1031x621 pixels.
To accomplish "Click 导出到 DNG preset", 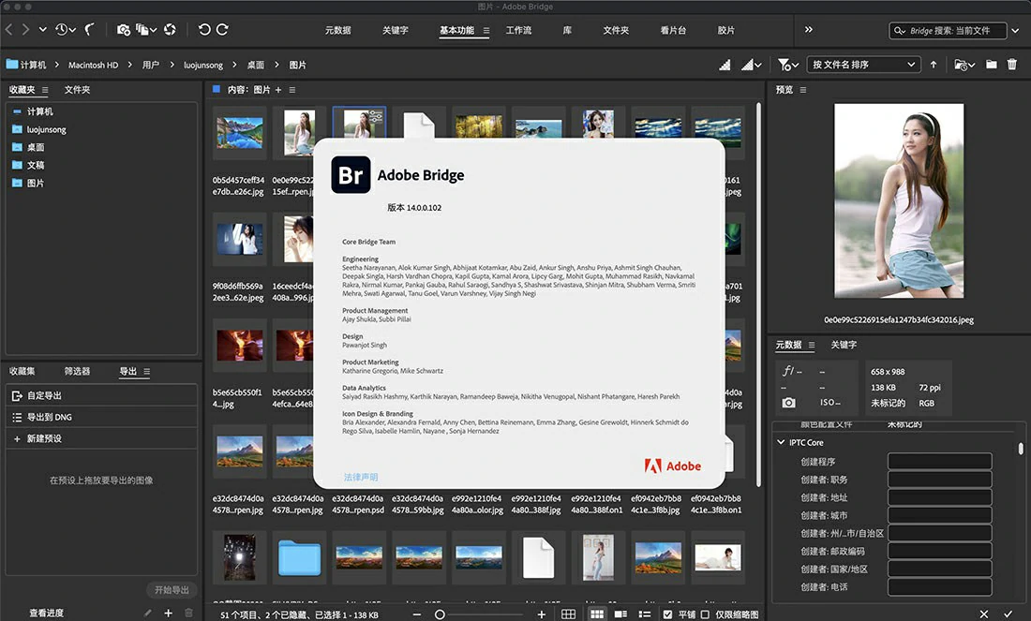I will [102, 418].
